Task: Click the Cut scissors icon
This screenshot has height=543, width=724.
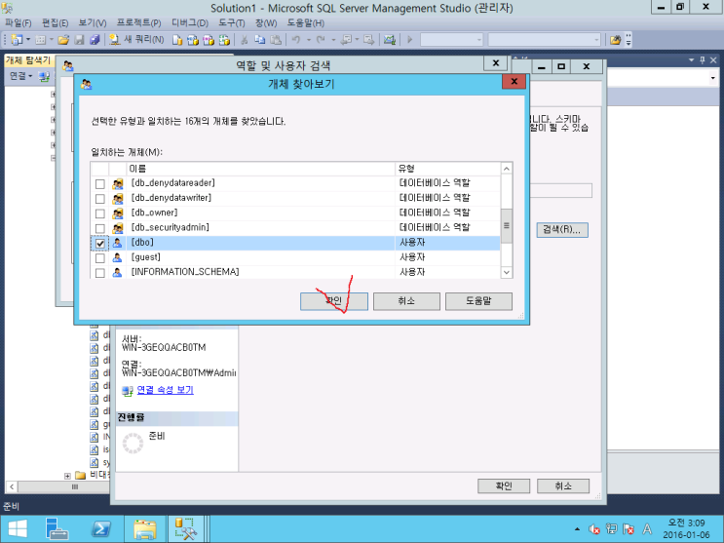Action: [245, 40]
